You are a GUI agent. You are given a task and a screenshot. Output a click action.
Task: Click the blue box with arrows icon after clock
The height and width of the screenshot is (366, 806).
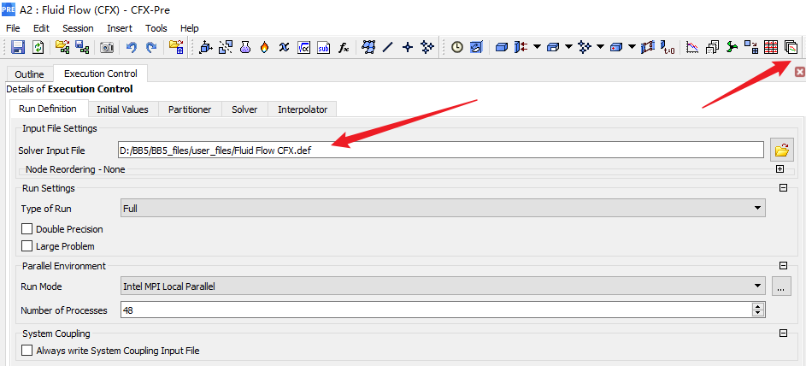(477, 47)
